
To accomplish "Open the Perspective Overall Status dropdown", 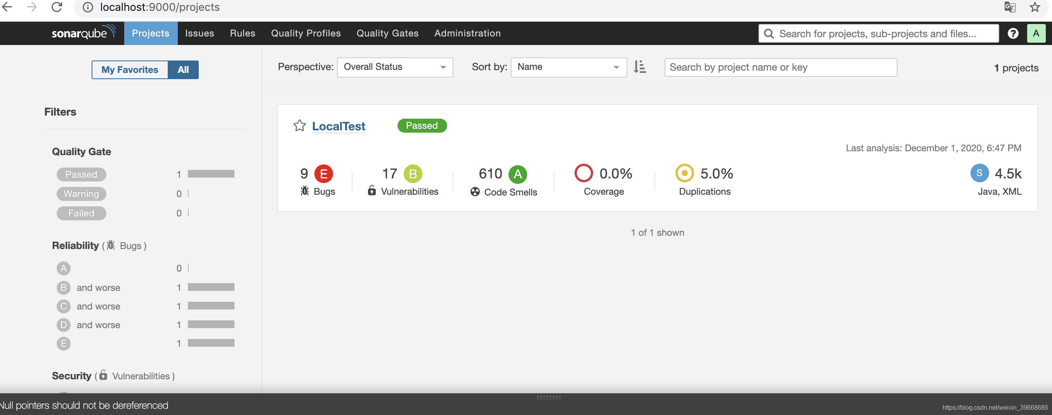I will (x=394, y=67).
